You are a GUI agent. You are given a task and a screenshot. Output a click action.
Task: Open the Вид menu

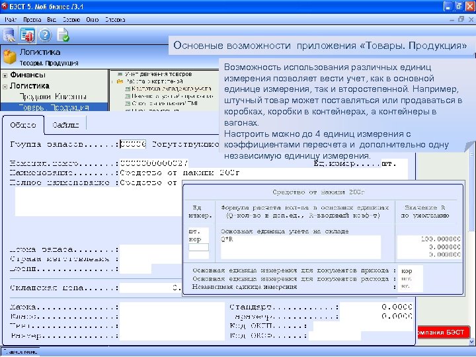click(52, 20)
